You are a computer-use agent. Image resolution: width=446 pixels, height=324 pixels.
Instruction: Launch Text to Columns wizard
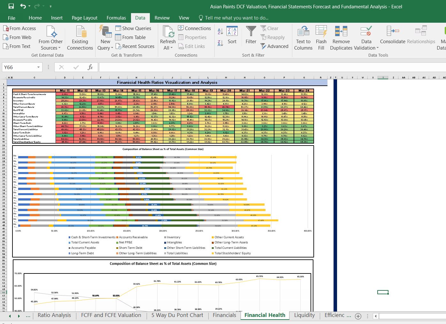tap(303, 38)
